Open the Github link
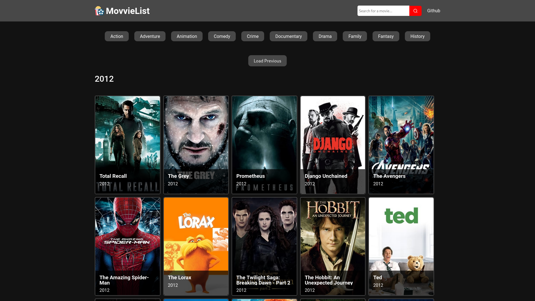The image size is (535, 301). [433, 11]
